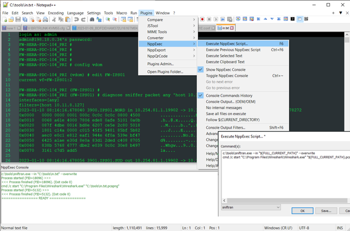The image size is (350, 231).
Task: Click the Save... button in the dialog
Action: [x=326, y=211]
